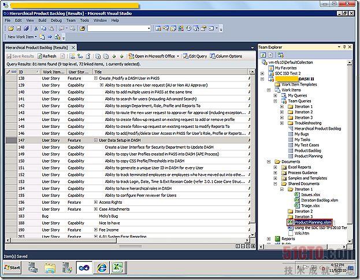Expand the Troubleshooting folder
Screen dimensions: 360x280
282,123
